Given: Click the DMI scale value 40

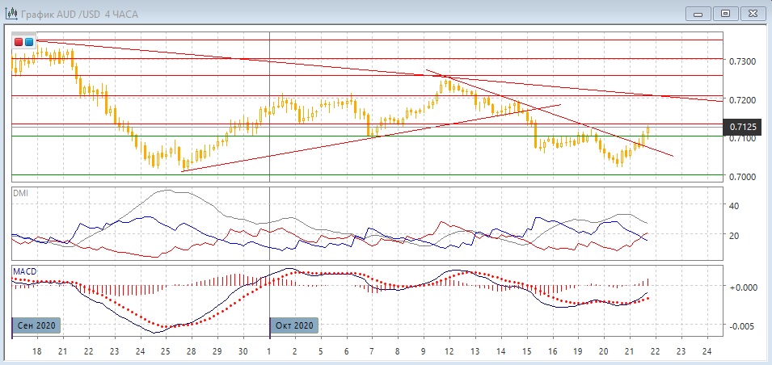Looking at the screenshot, I should 736,206.
